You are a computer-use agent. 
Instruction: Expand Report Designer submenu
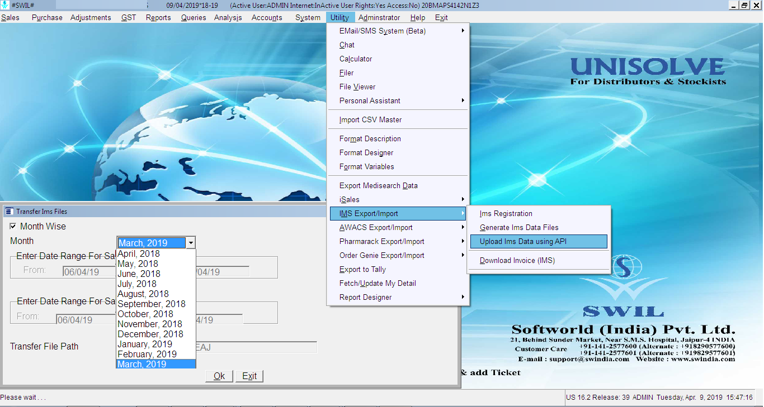click(x=398, y=297)
